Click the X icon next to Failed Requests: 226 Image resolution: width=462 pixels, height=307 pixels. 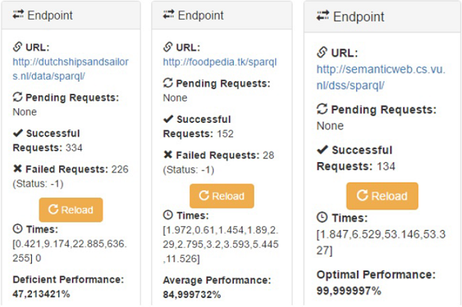click(18, 168)
